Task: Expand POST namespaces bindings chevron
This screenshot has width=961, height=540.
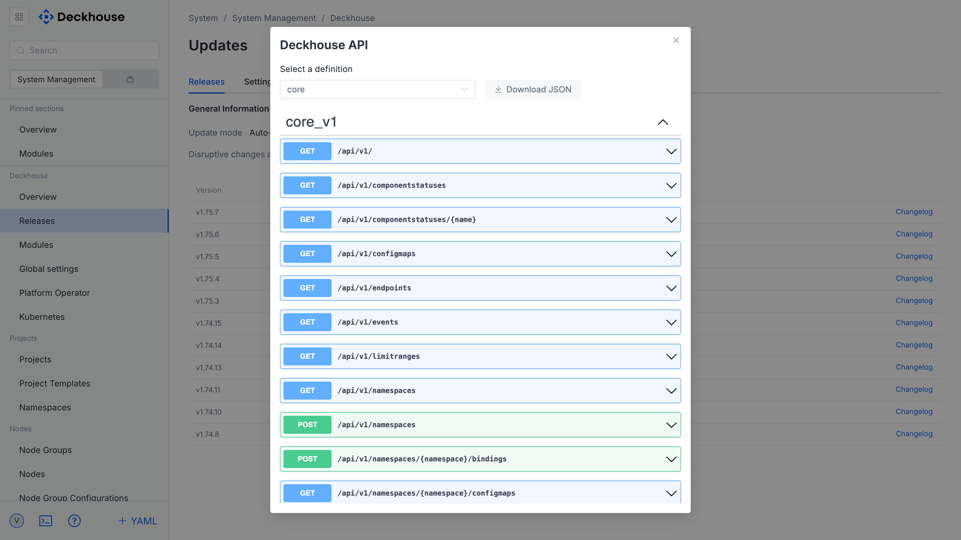Action: (x=671, y=459)
